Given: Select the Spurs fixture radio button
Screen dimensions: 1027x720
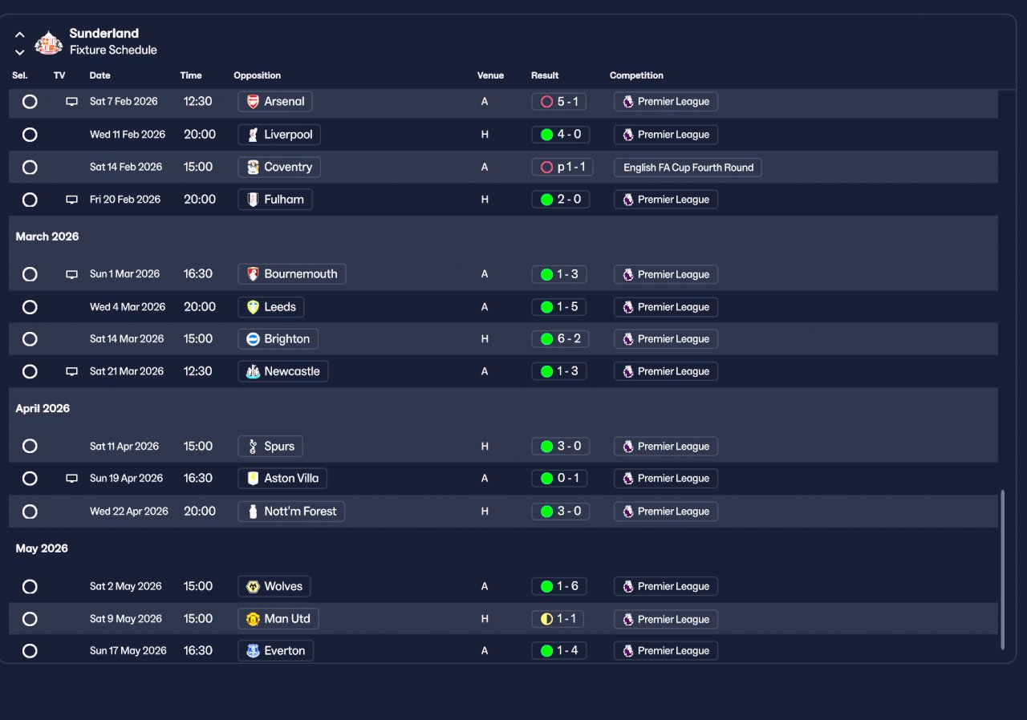Looking at the screenshot, I should point(30,447).
